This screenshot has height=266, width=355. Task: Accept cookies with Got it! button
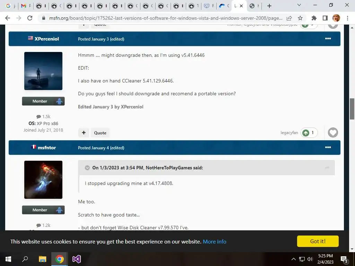click(318, 241)
